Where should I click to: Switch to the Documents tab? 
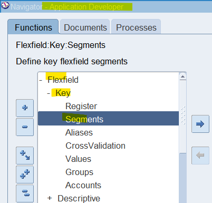[85, 27]
